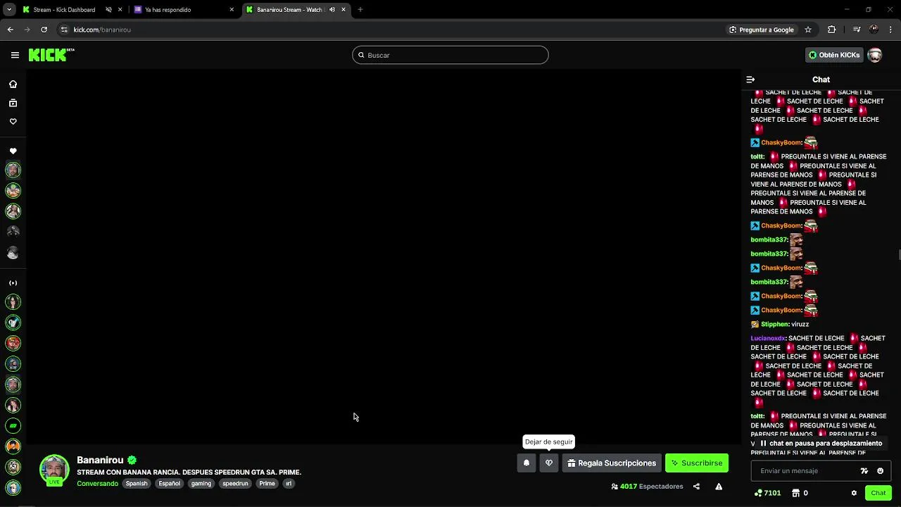Select the irl tag
Screen dimensions: 901x507
[x=289, y=484]
